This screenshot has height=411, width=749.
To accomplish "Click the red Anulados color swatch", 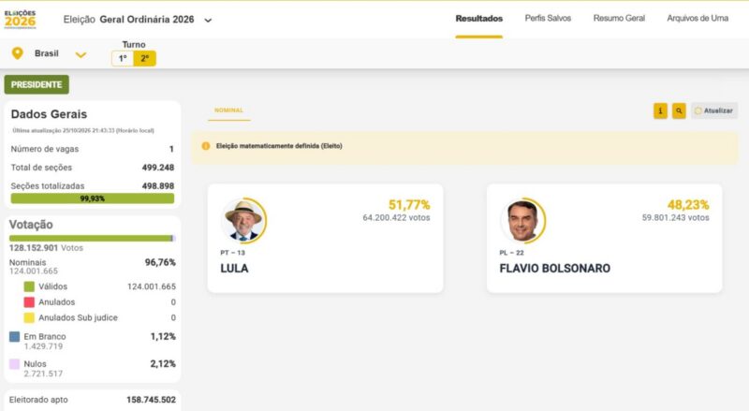I will click(x=29, y=302).
